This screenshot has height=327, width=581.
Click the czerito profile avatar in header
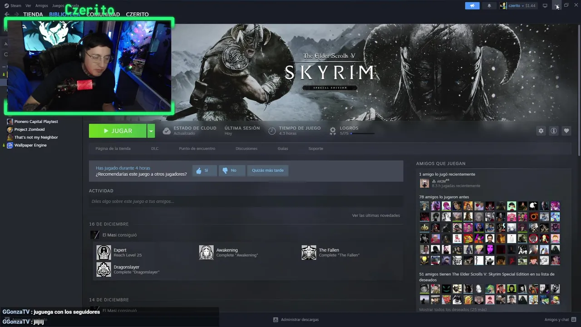[503, 5]
